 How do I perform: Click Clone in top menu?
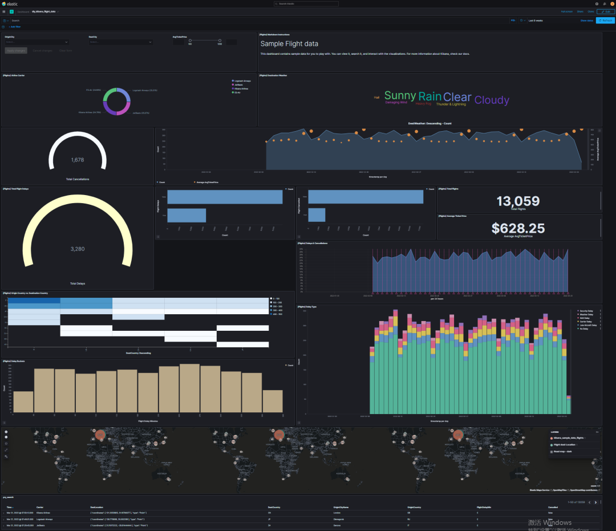pyautogui.click(x=590, y=12)
